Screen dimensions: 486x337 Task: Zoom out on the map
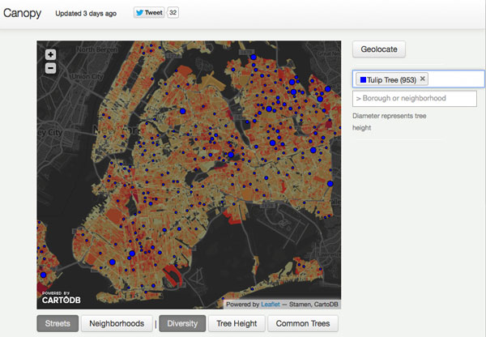(x=51, y=68)
